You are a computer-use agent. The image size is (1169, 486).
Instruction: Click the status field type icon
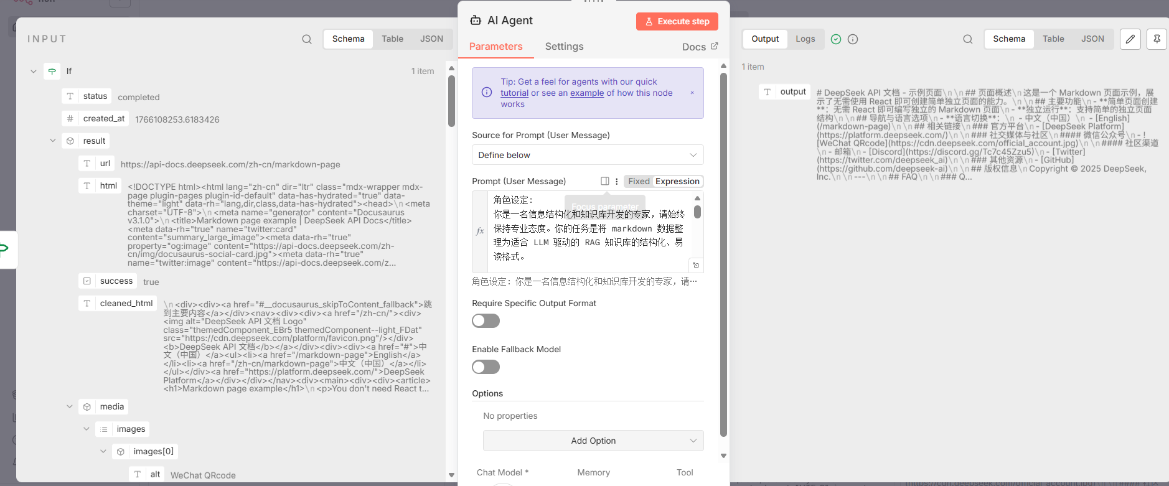70,96
